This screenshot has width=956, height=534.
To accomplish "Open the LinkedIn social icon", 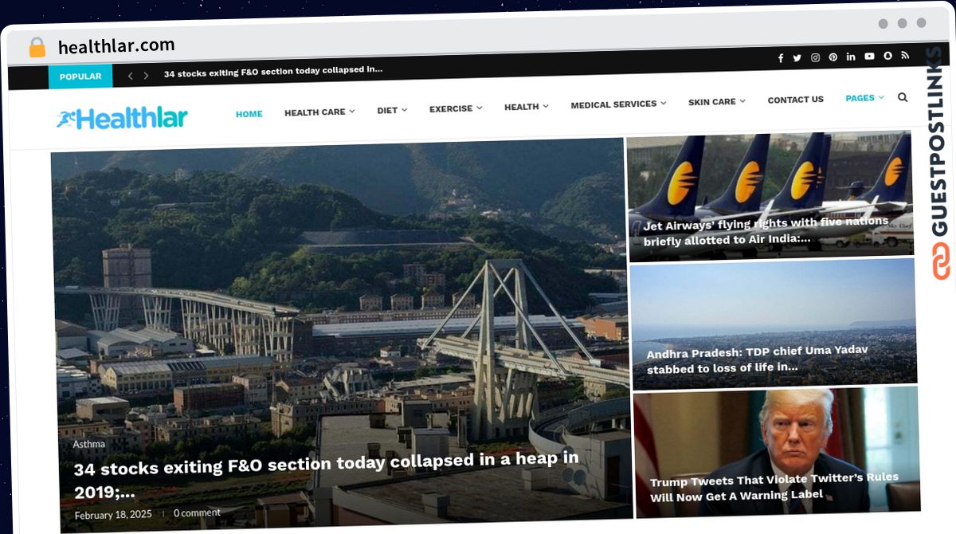I will [x=851, y=57].
